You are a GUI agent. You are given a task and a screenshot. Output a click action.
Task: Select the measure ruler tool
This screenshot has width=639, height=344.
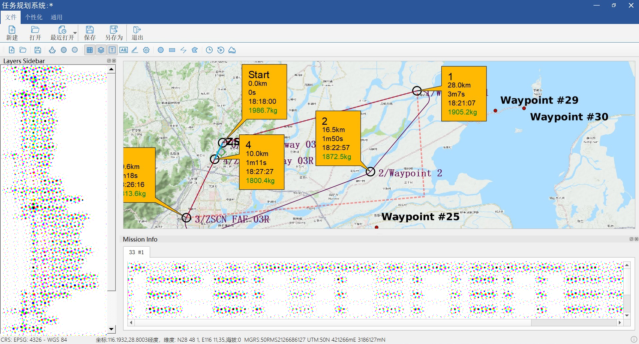pyautogui.click(x=135, y=50)
